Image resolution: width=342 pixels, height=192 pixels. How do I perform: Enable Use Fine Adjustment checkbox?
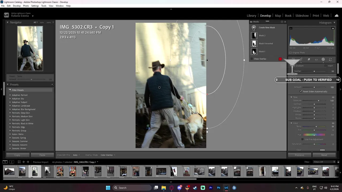tap(302, 139)
